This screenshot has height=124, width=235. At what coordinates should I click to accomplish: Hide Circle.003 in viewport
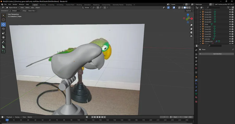click(x=230, y=12)
